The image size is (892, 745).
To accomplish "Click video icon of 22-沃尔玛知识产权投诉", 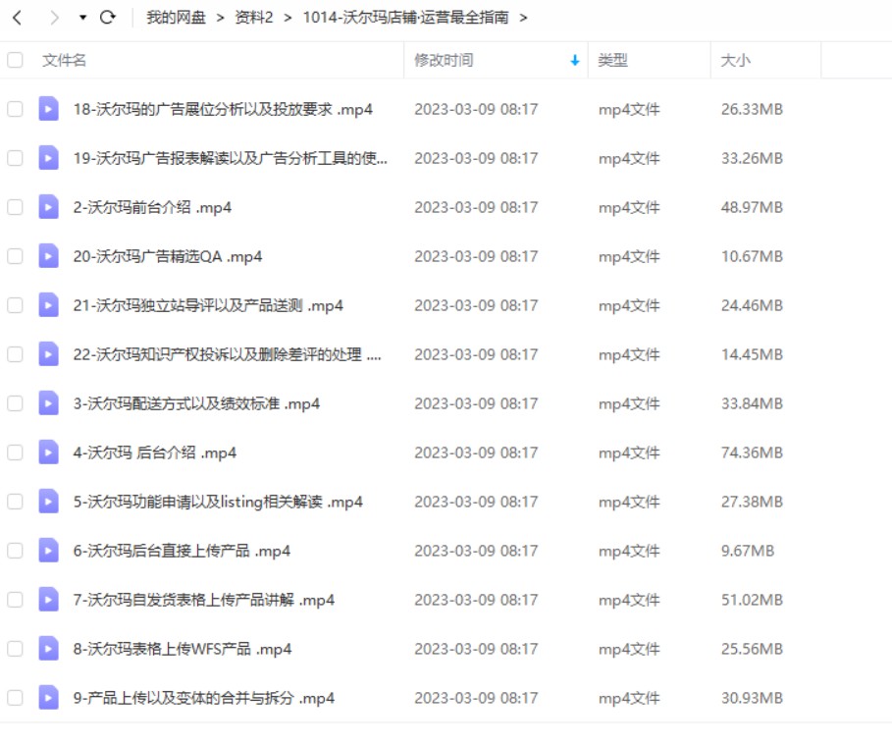I will coord(48,354).
